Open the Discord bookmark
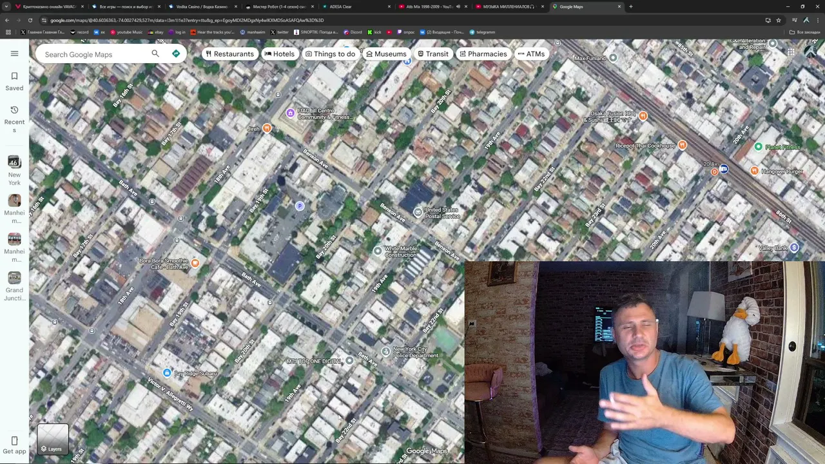 [x=353, y=32]
